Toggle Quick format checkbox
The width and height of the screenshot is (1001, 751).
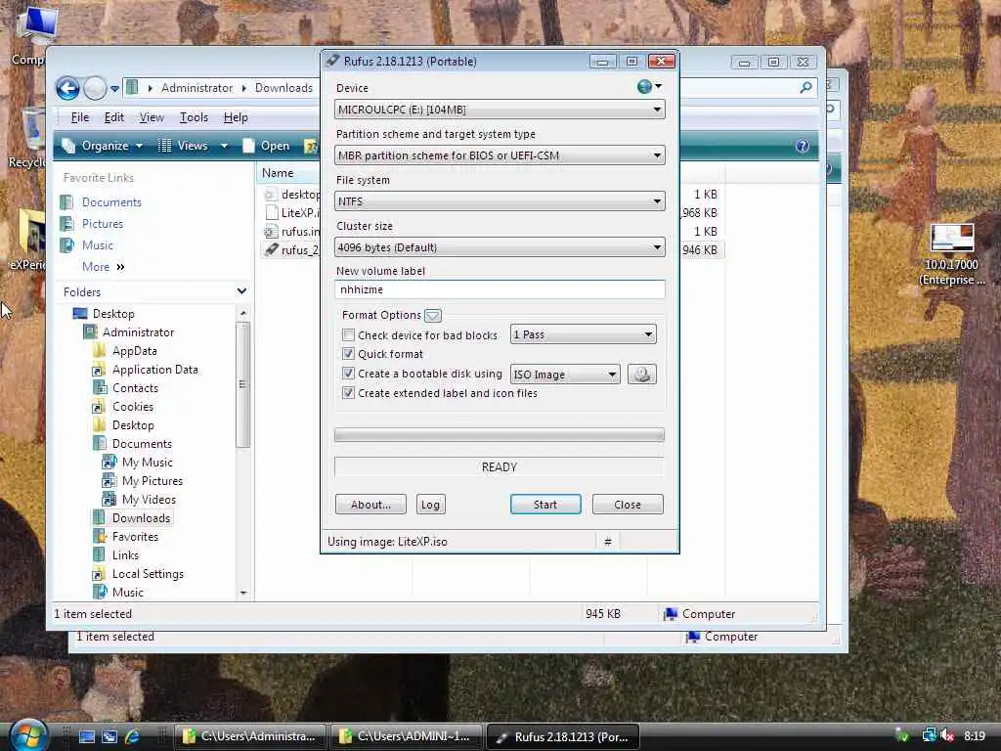click(349, 354)
